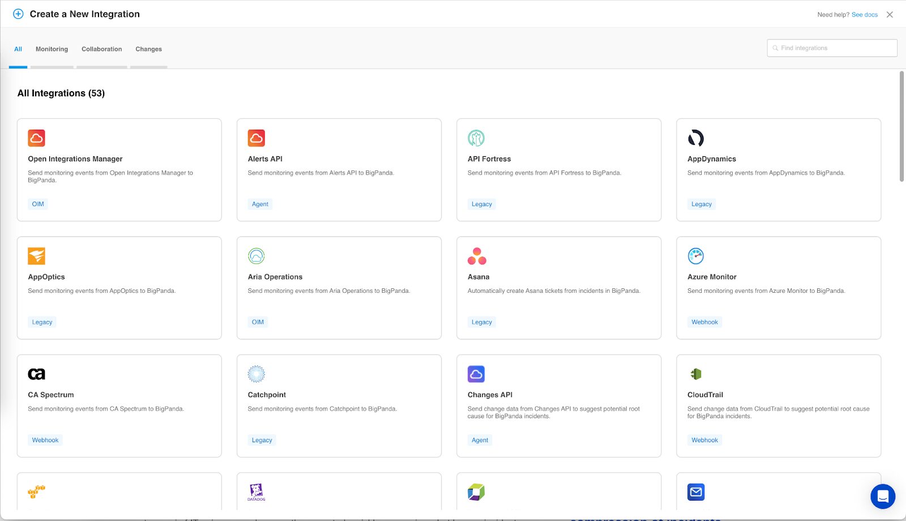The height and width of the screenshot is (521, 906).
Task: Select the Alerts API card title
Action: [265, 159]
